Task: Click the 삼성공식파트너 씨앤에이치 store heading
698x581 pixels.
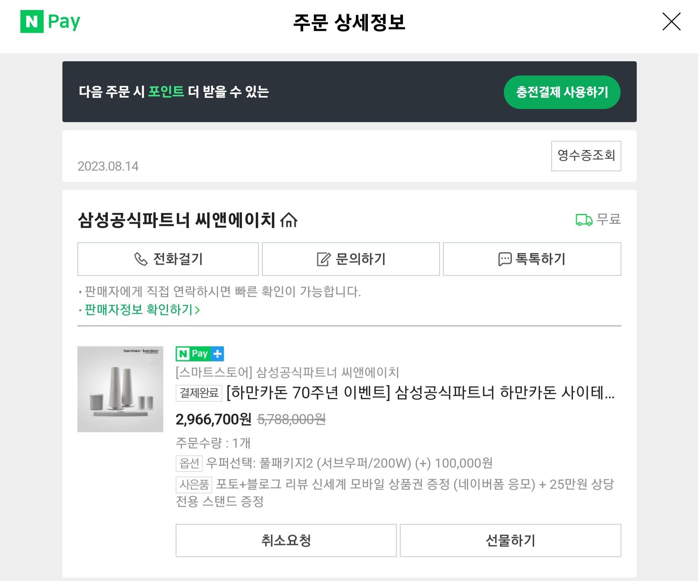Action: click(176, 220)
